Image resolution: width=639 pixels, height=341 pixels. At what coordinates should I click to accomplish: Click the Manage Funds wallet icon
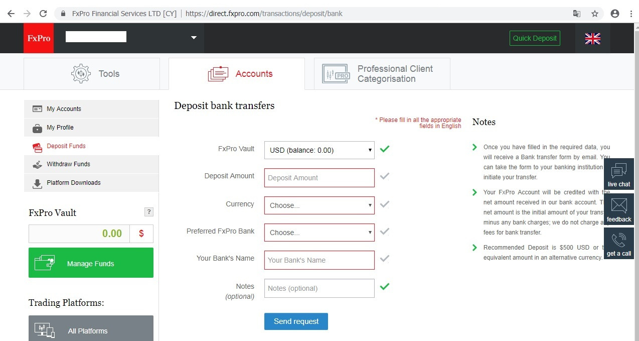45,263
